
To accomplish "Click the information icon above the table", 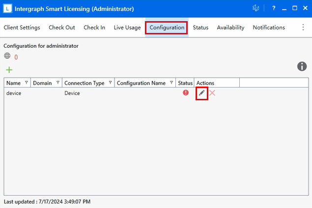I will (x=302, y=67).
